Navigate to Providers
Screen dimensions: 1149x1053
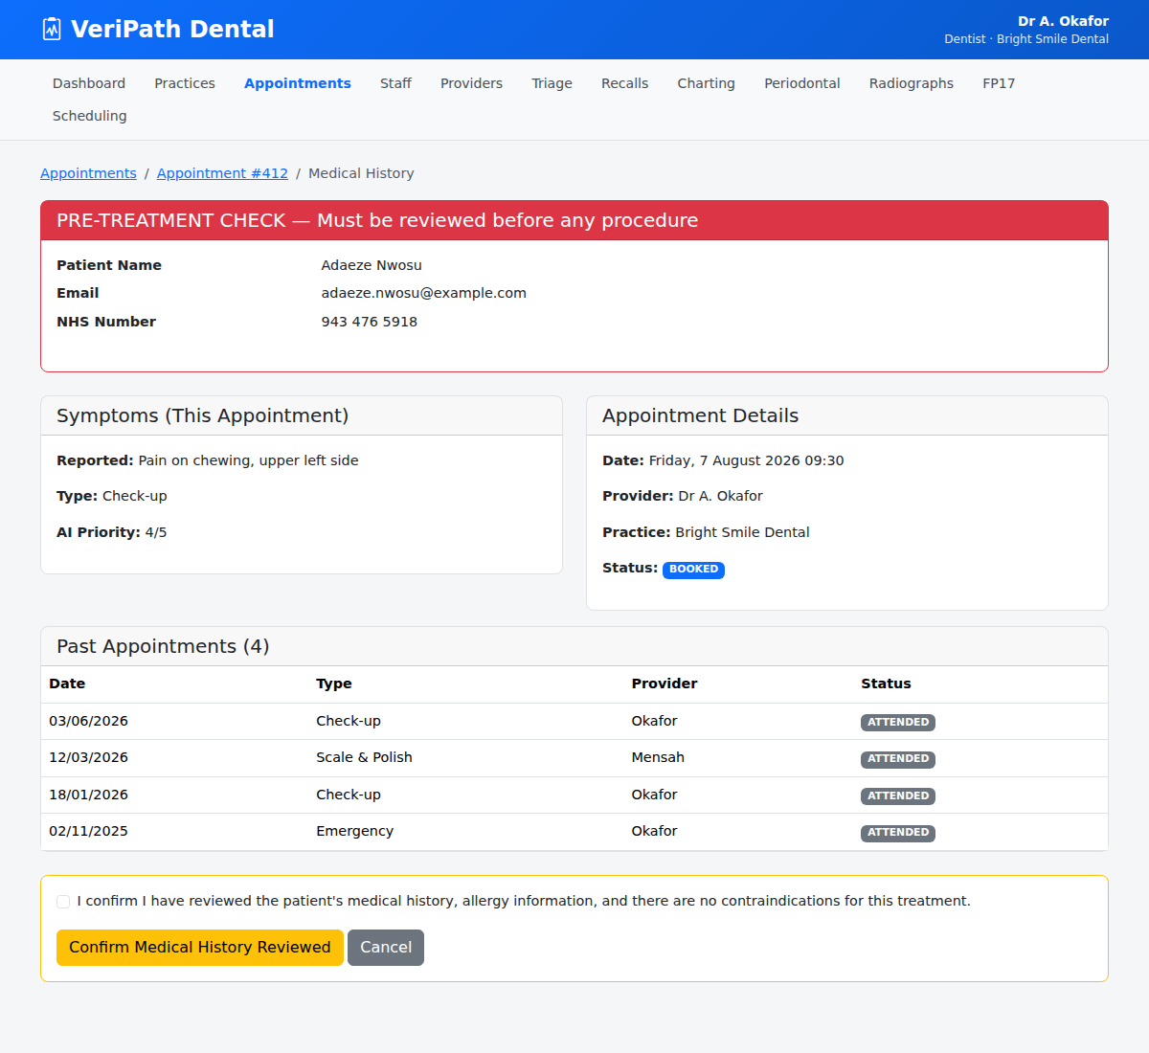(471, 83)
